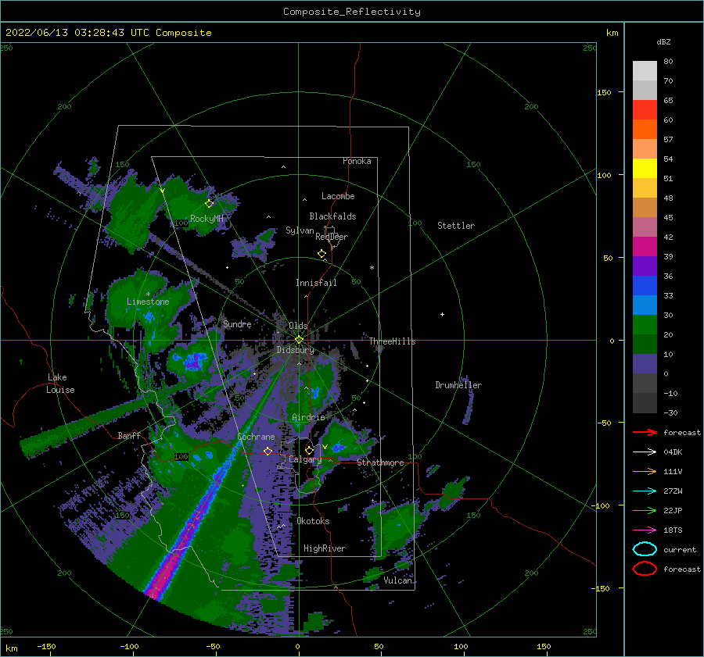Click the yellow radar site marker at Olds
The image size is (704, 657).
coord(299,340)
